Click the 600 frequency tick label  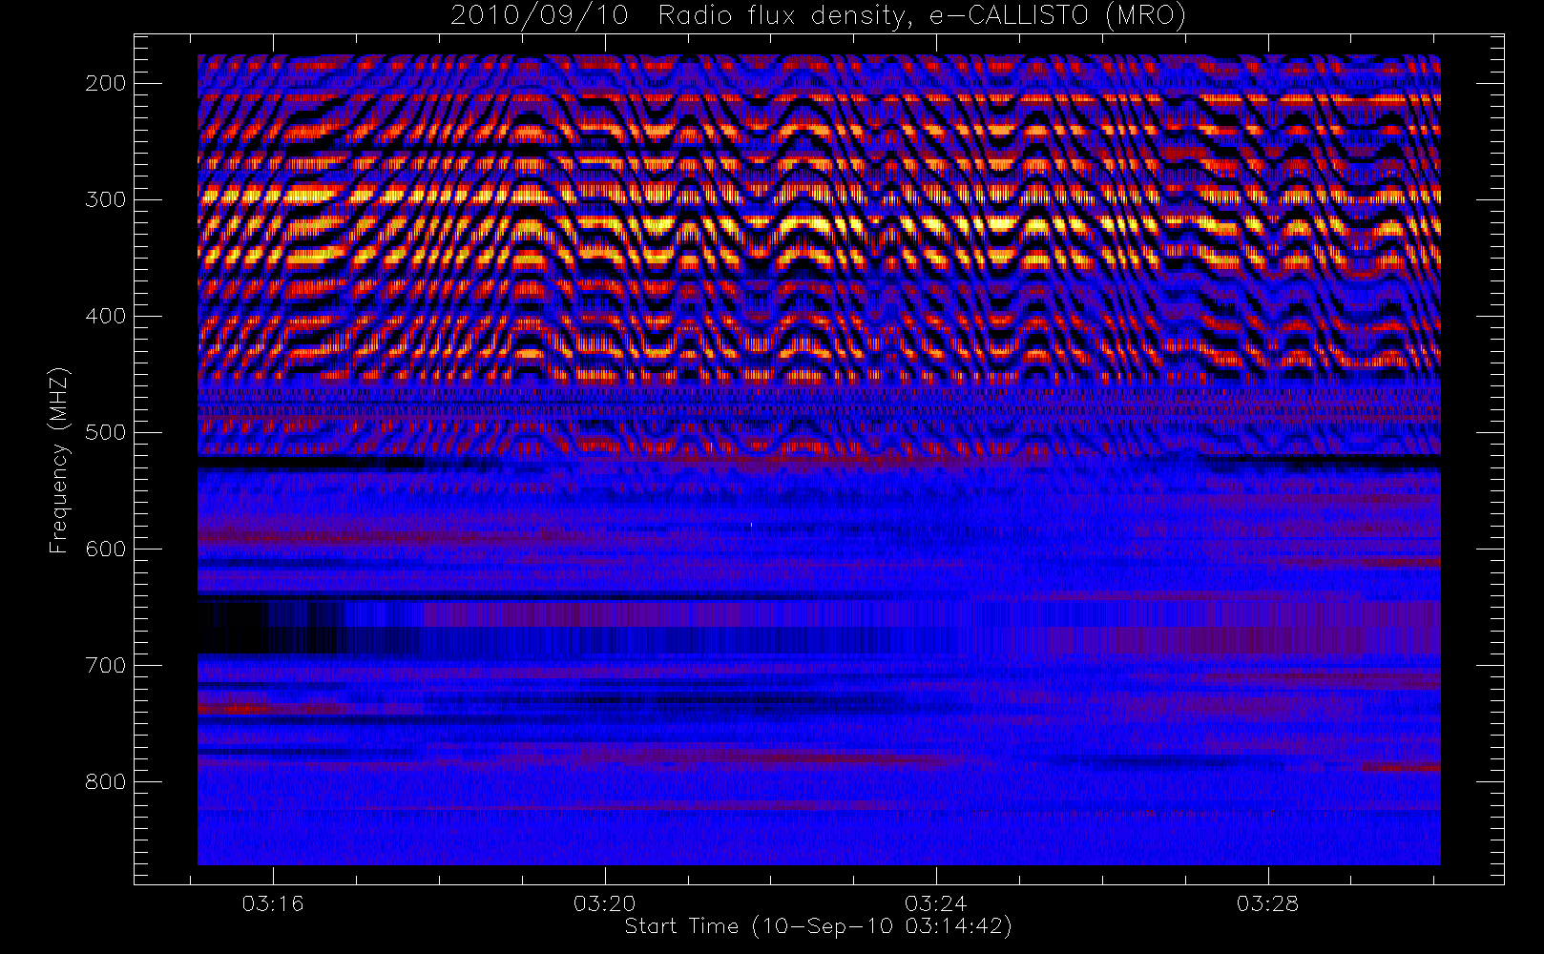pos(105,549)
